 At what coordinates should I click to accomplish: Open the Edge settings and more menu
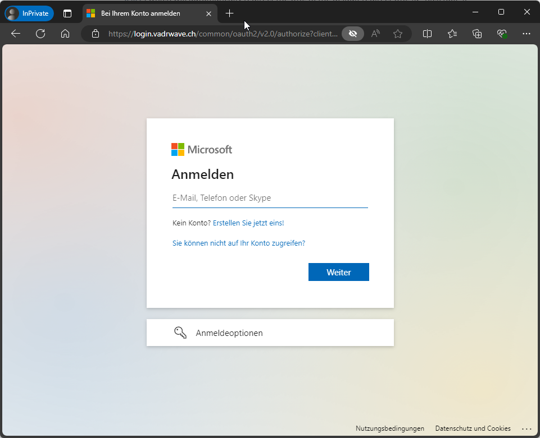click(526, 34)
